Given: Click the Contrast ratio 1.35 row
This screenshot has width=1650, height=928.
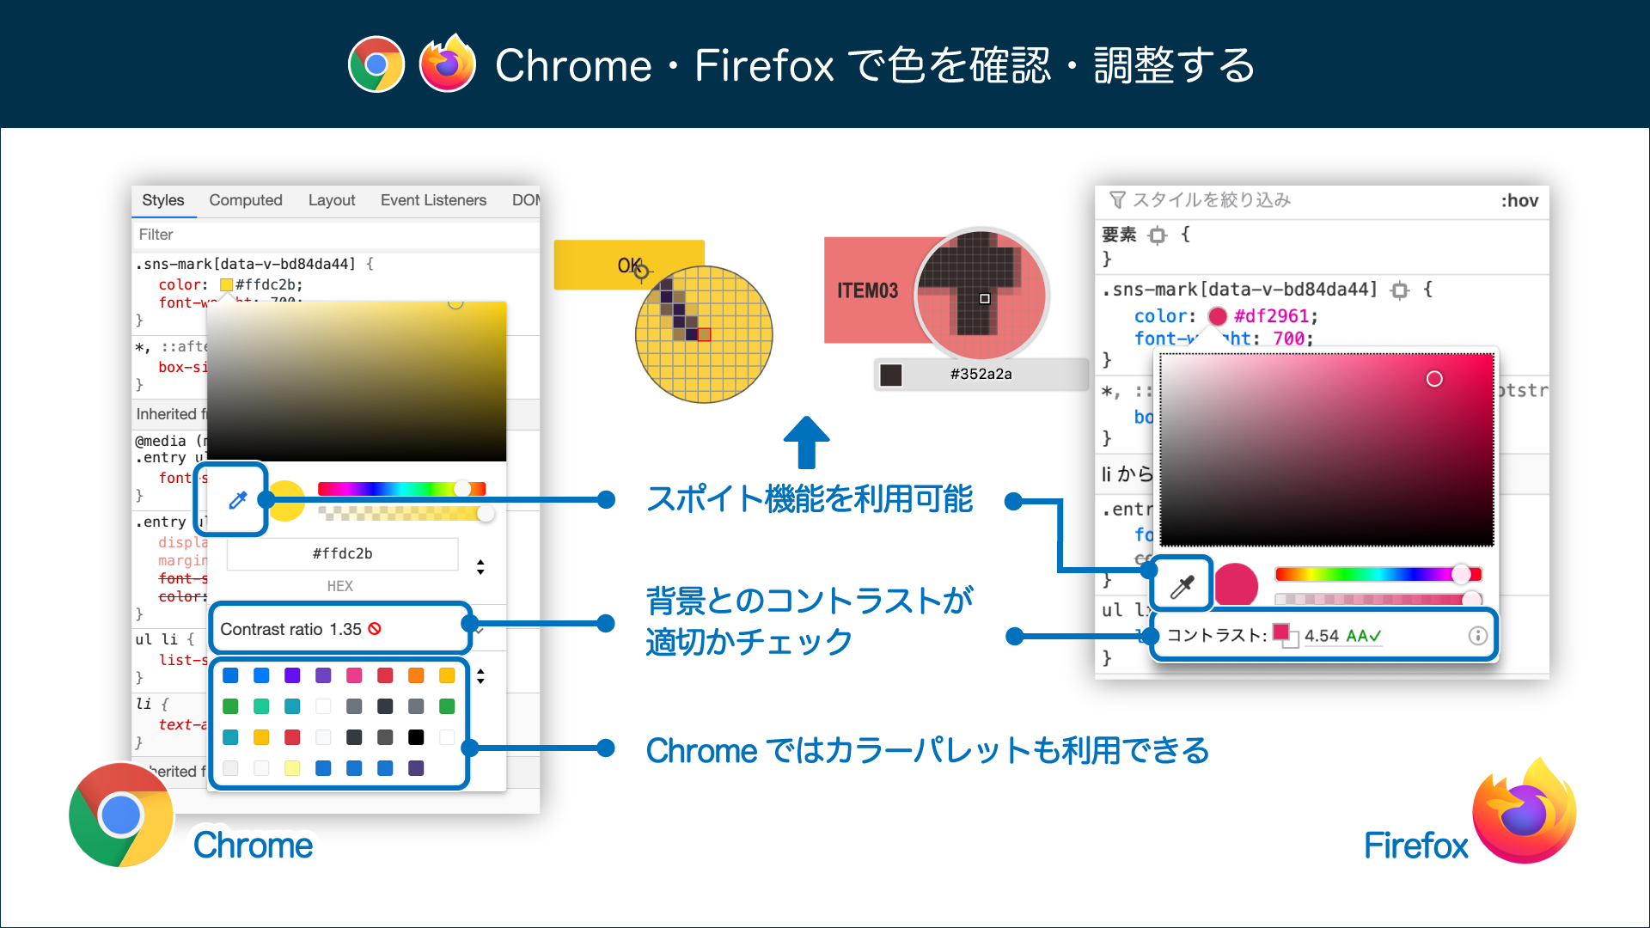Looking at the screenshot, I should (x=340, y=629).
